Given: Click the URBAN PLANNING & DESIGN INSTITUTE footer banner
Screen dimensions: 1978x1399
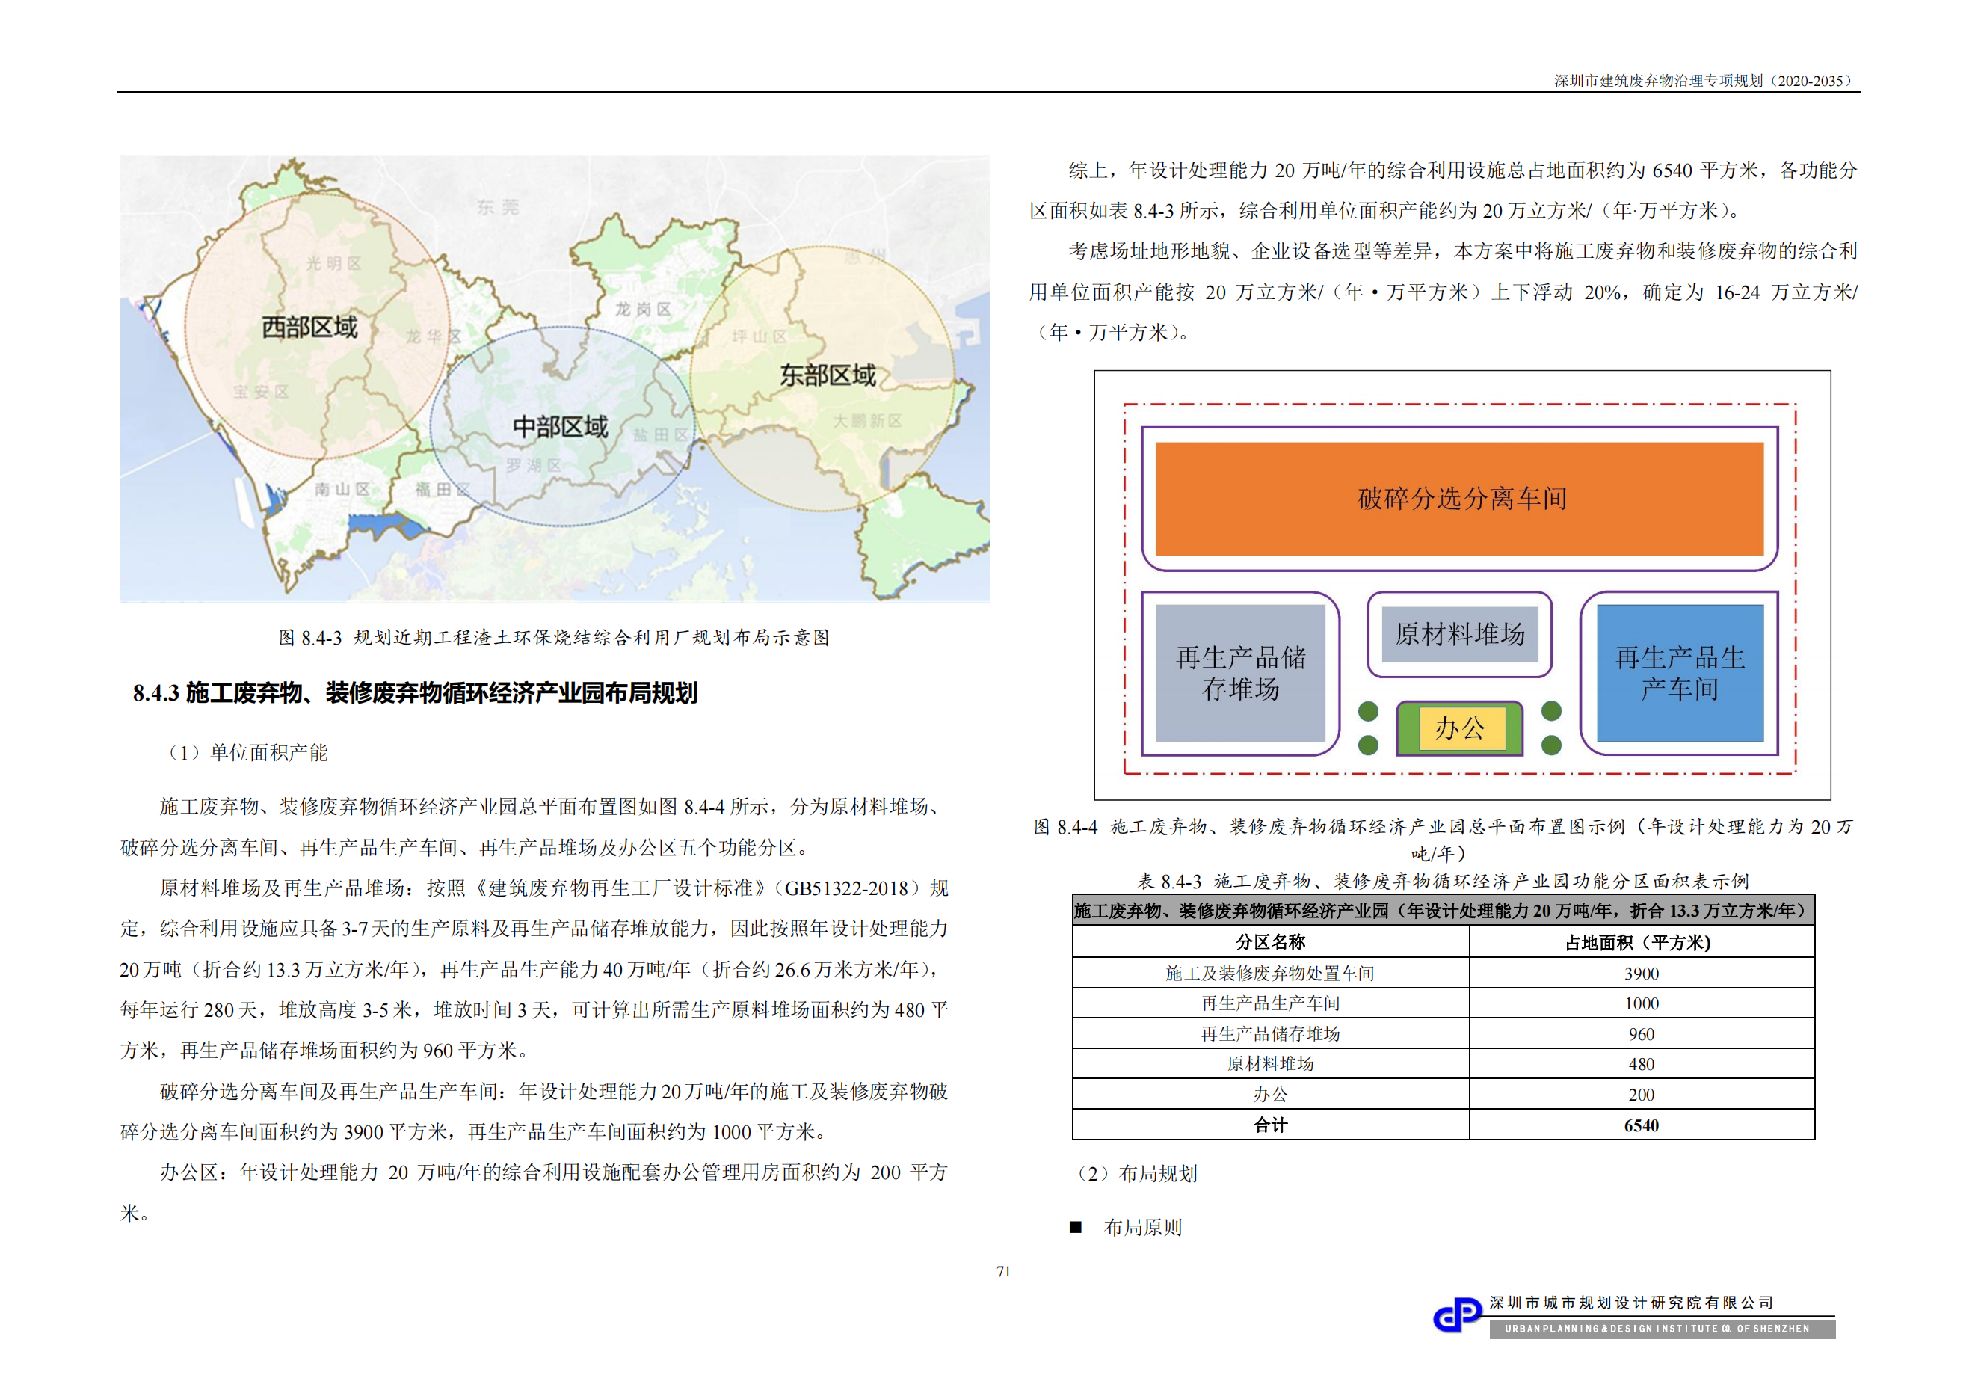Looking at the screenshot, I should coord(1662,1329).
